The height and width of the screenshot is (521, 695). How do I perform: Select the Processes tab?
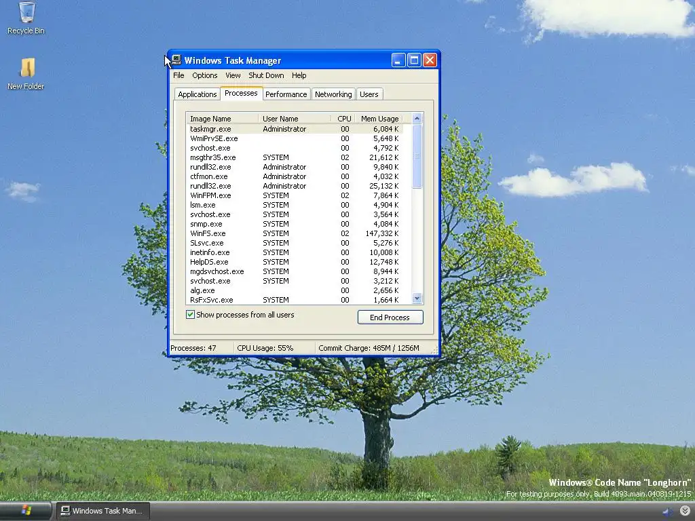pos(241,93)
